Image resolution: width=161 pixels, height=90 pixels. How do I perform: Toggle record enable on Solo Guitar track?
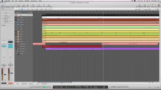coord(32,51)
